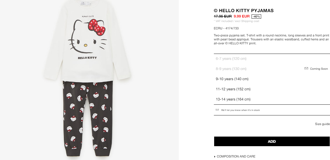Expand the Composition and Care arrow
This screenshot has height=160, width=330.
[x=215, y=156]
